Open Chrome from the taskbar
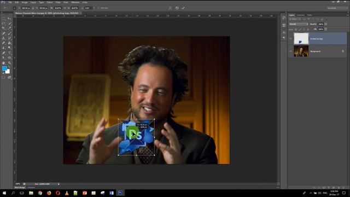The width and height of the screenshot is (350, 197). 40,193
